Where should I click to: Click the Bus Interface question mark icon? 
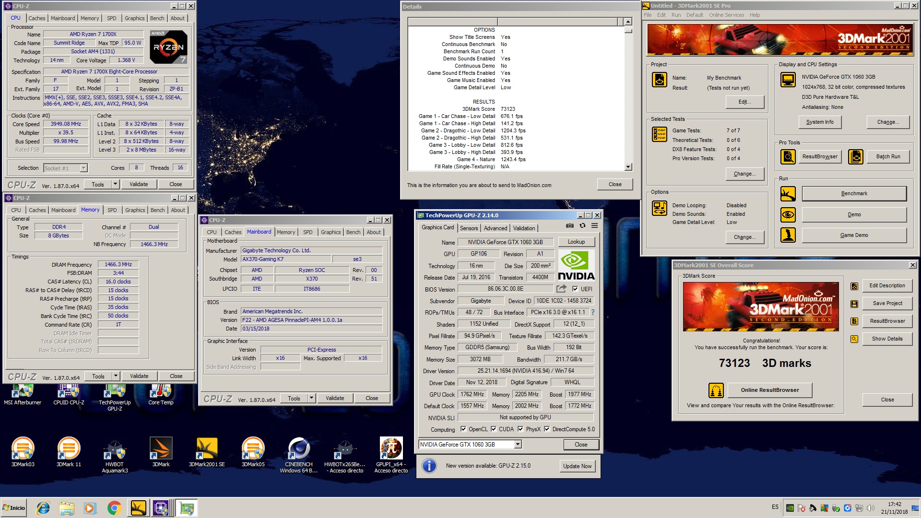593,312
